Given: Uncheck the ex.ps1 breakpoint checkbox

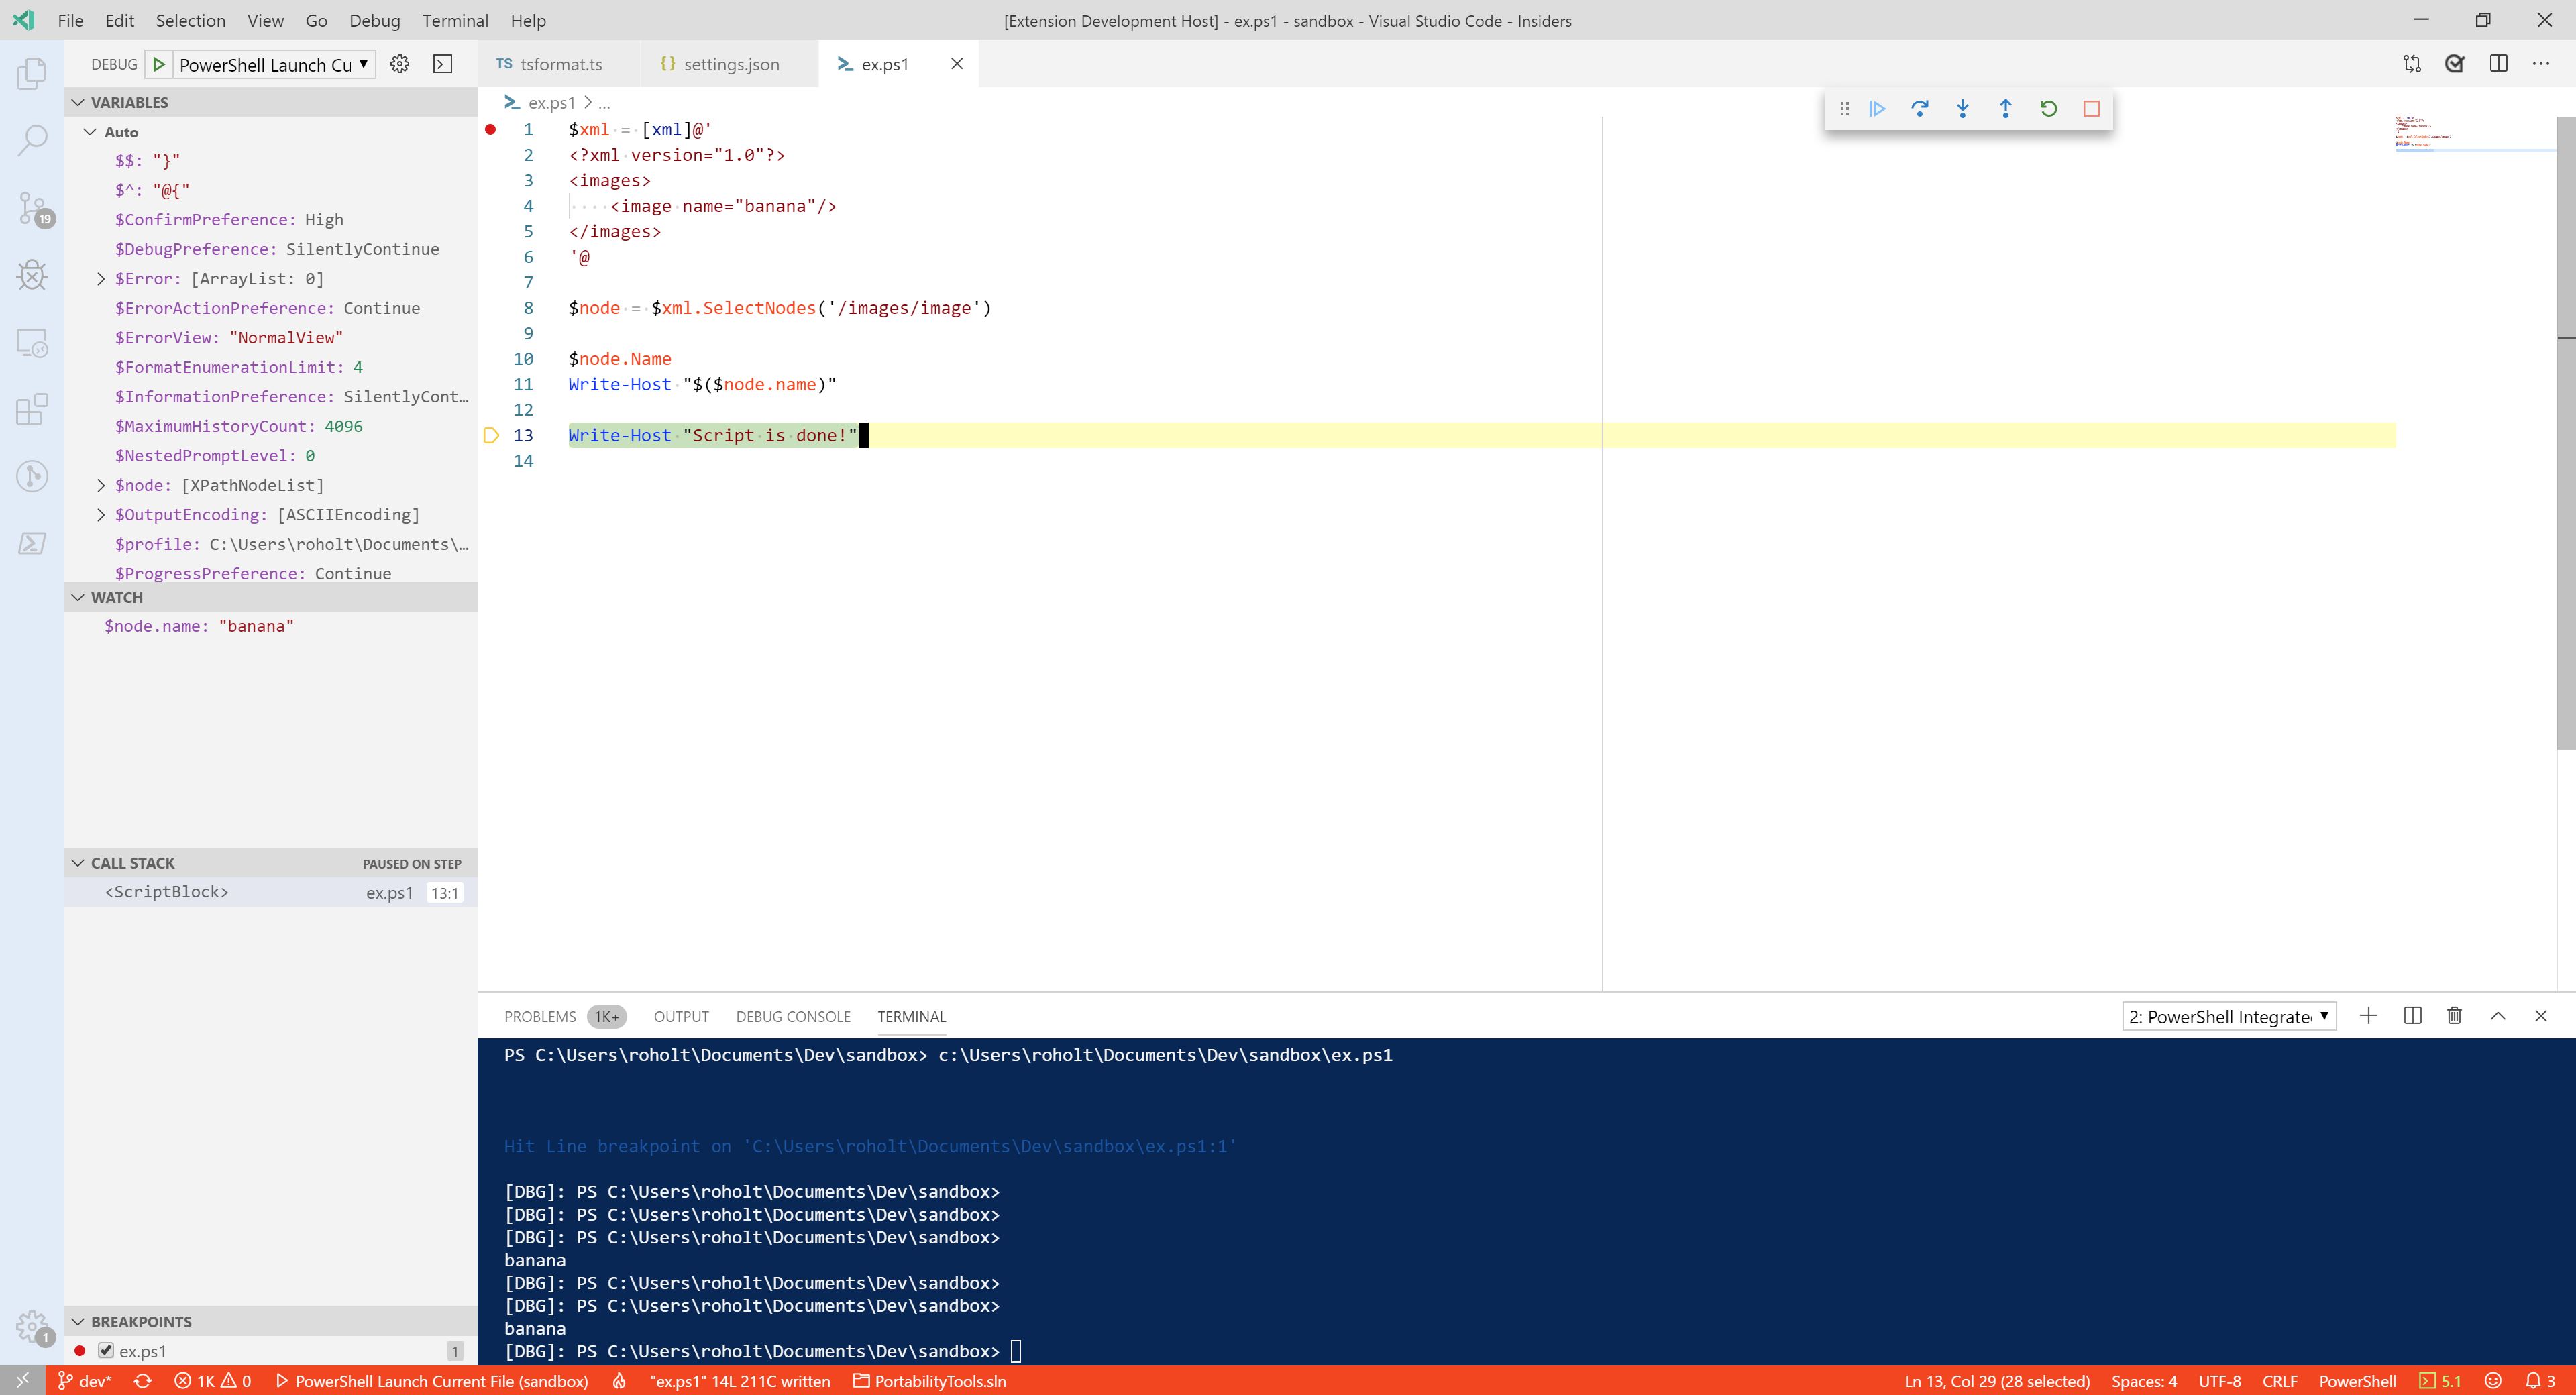Looking at the screenshot, I should coord(105,1350).
